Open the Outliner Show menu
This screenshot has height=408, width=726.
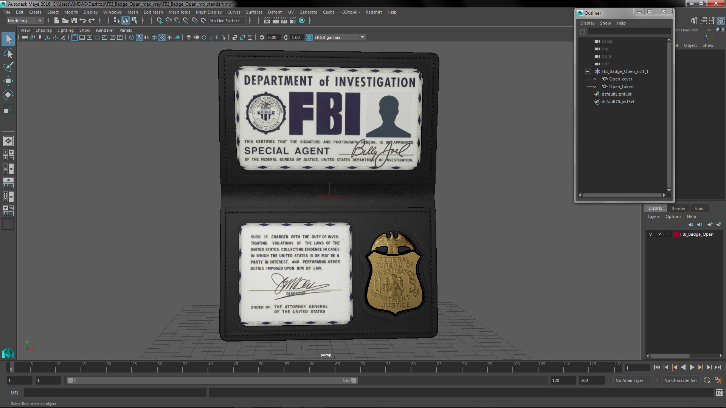[x=605, y=23]
